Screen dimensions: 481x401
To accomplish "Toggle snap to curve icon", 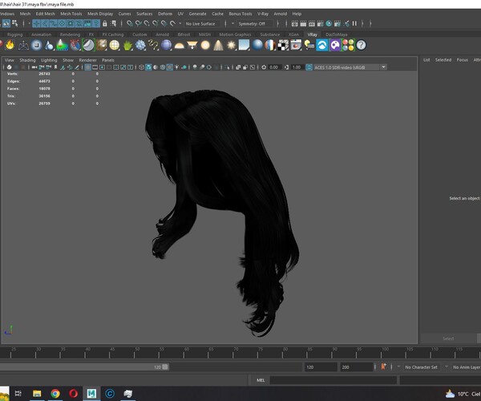I will pos(139,23).
